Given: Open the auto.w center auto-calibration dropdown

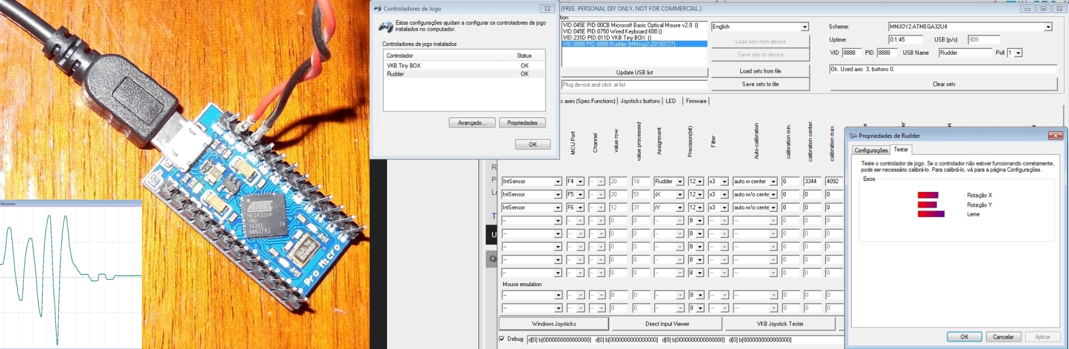Looking at the screenshot, I should click(773, 181).
